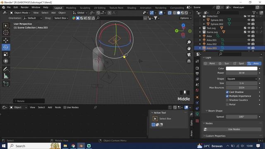Open the Output properties tab
This screenshot has height=149, width=265.
197,74
